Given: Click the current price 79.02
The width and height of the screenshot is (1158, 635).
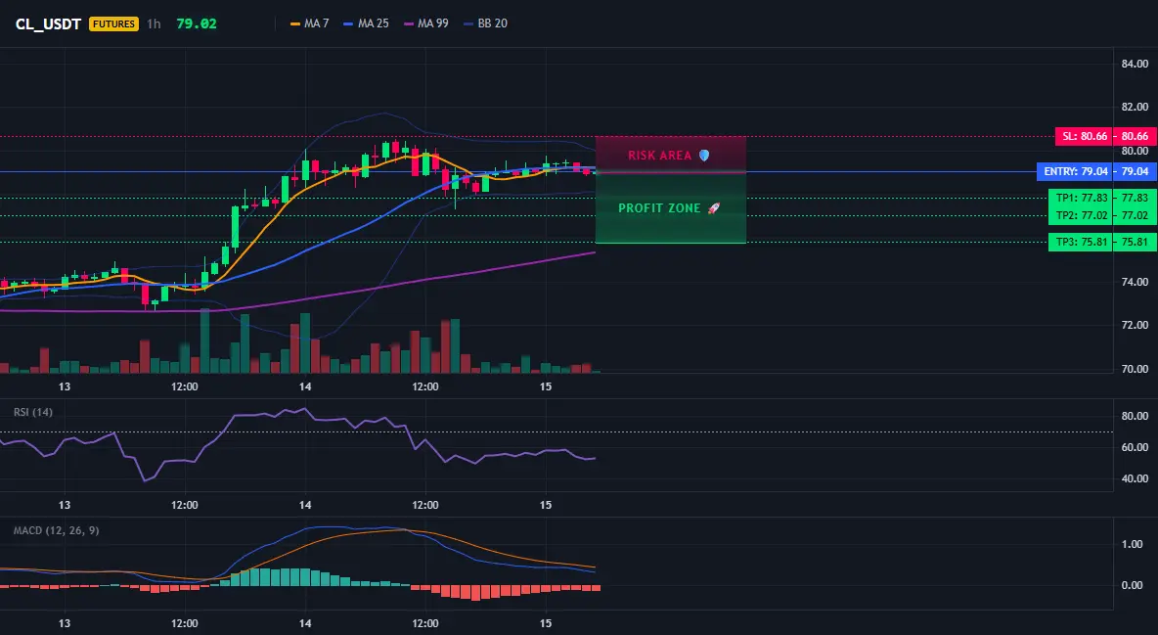Looking at the screenshot, I should tap(197, 23).
